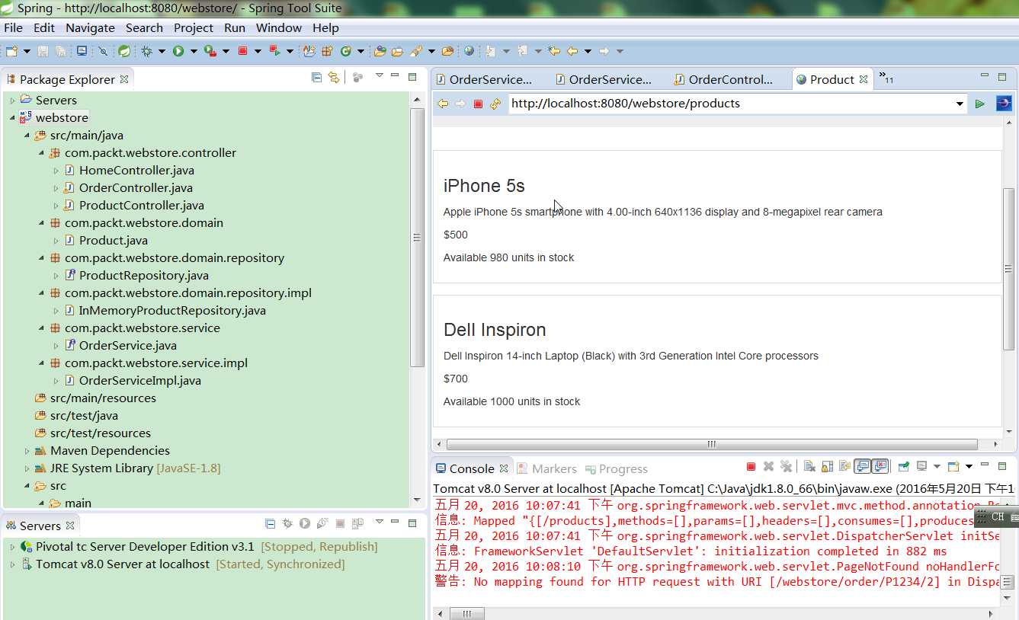Expand the Servers folder in Package Explorer

click(x=12, y=100)
